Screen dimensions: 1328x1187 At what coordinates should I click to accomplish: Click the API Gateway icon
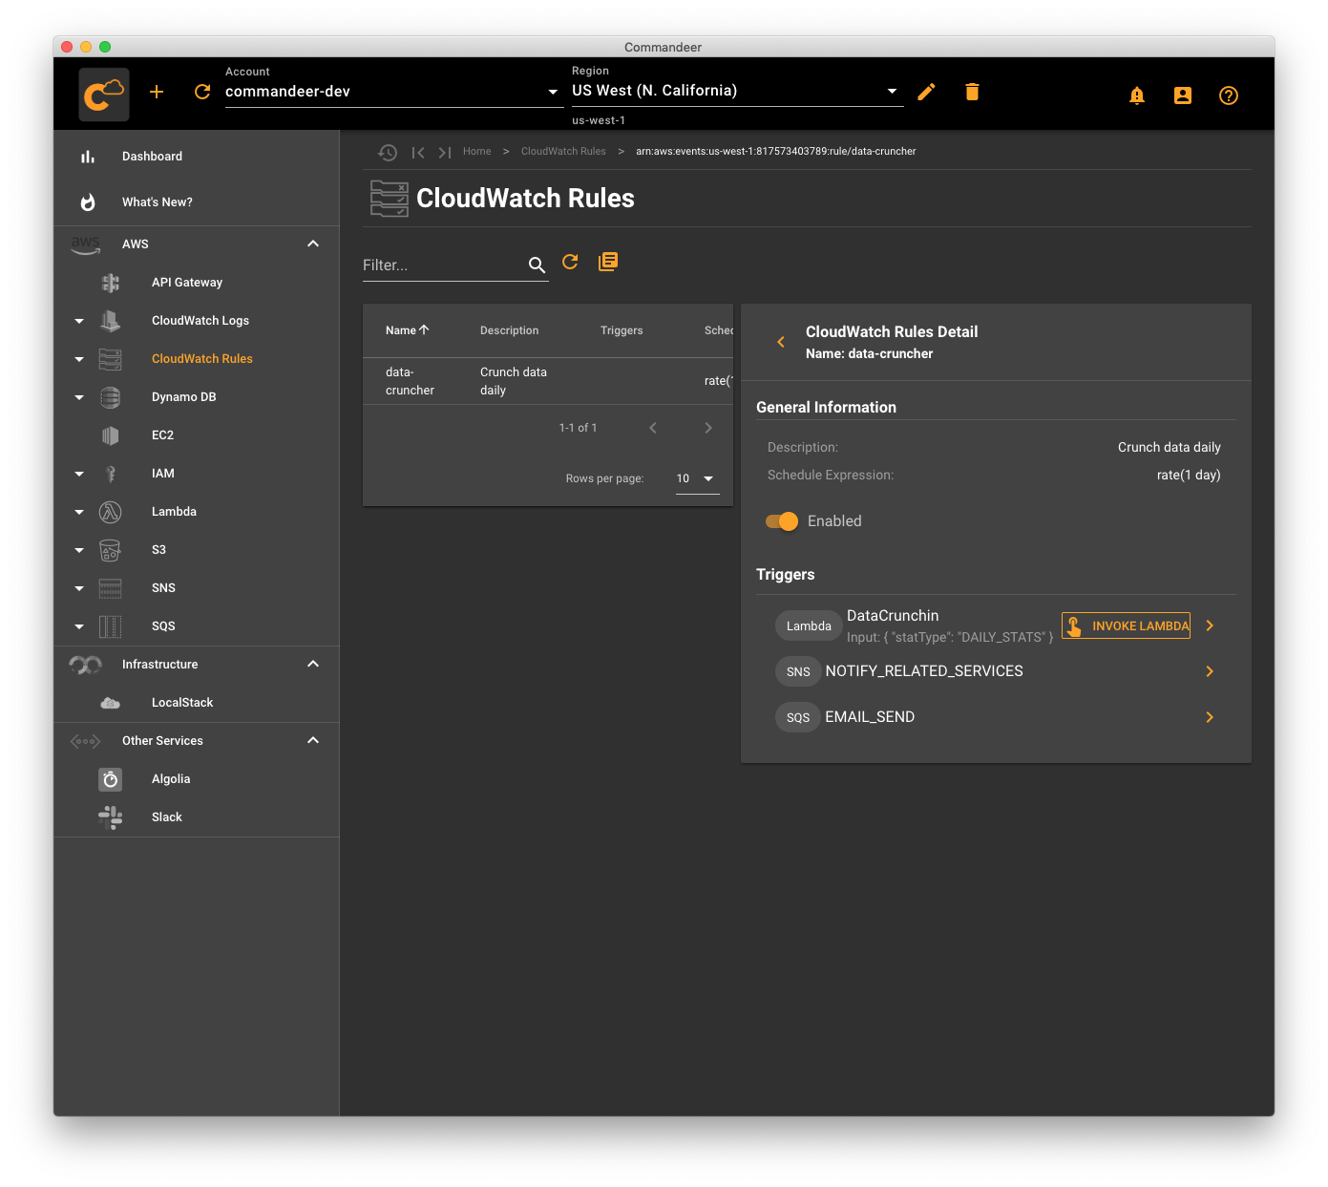(111, 283)
